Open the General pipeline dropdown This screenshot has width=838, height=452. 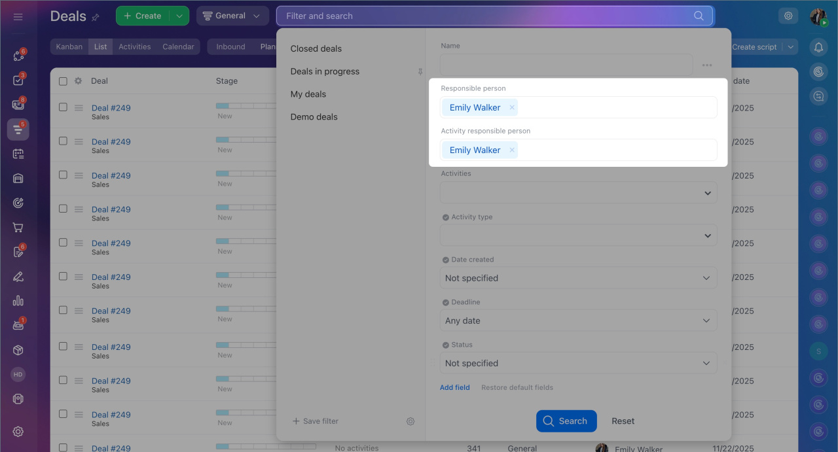click(232, 16)
